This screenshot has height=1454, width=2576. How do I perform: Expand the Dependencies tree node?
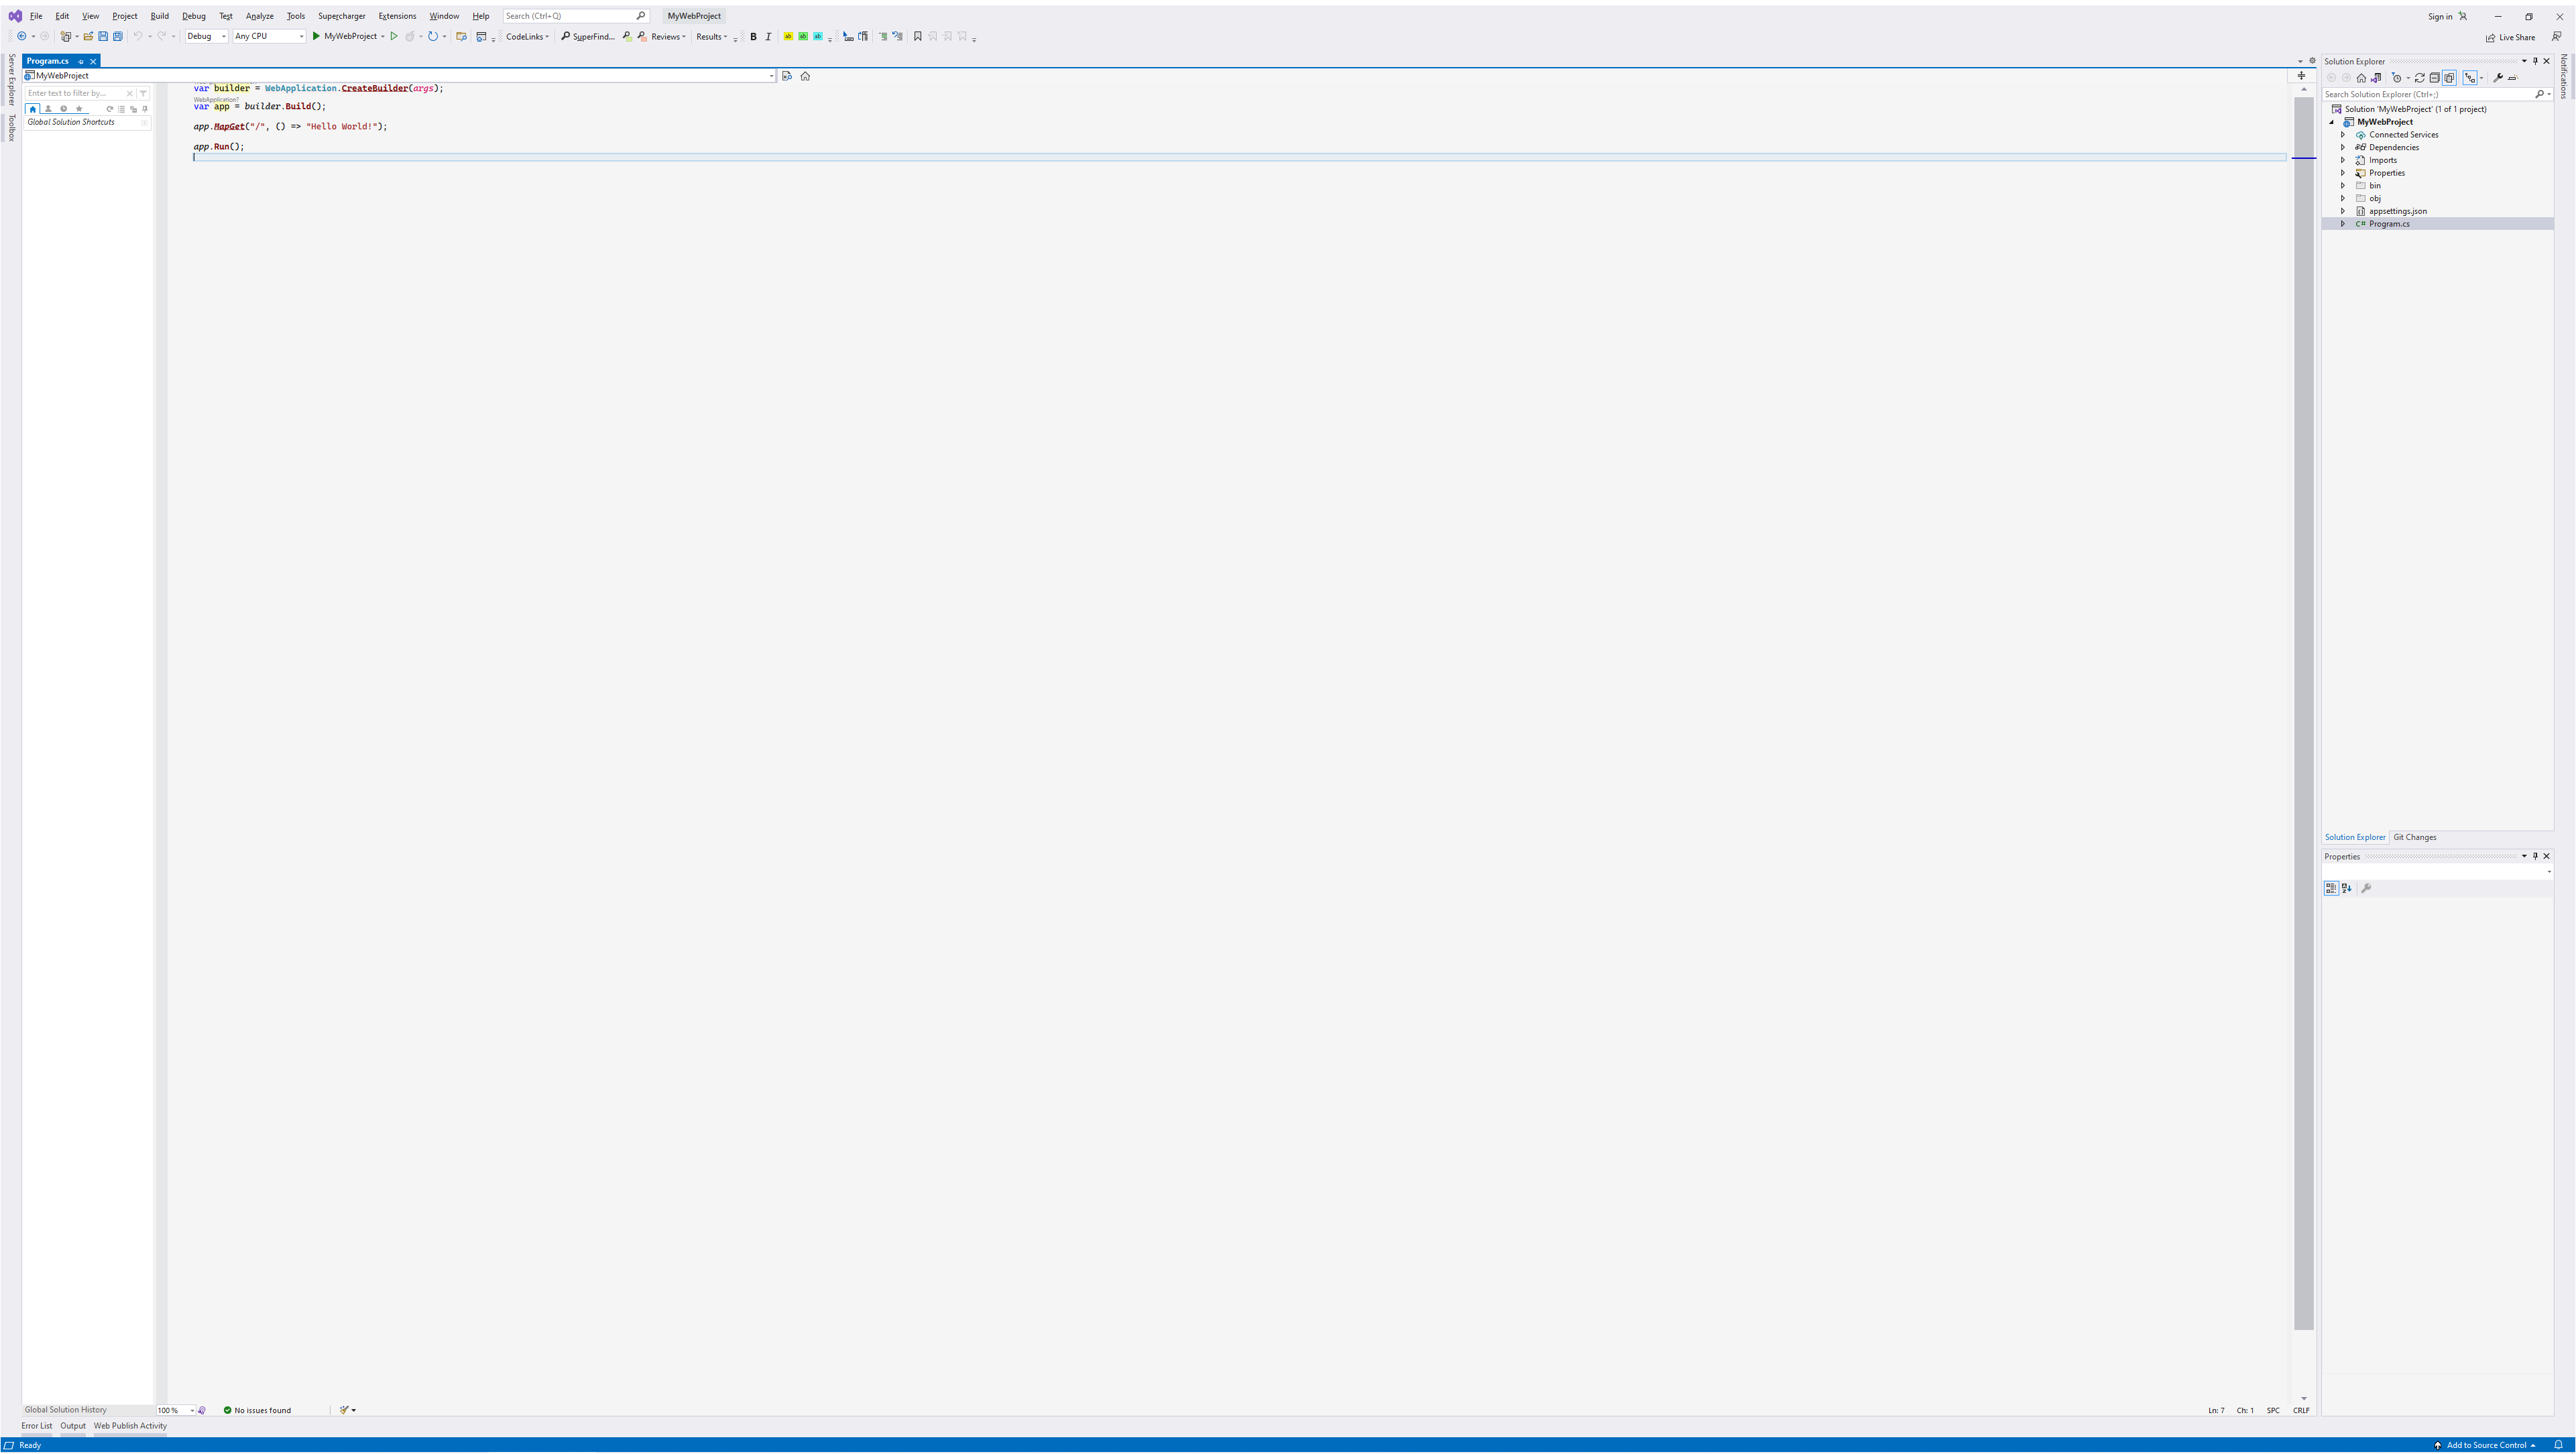click(2343, 147)
